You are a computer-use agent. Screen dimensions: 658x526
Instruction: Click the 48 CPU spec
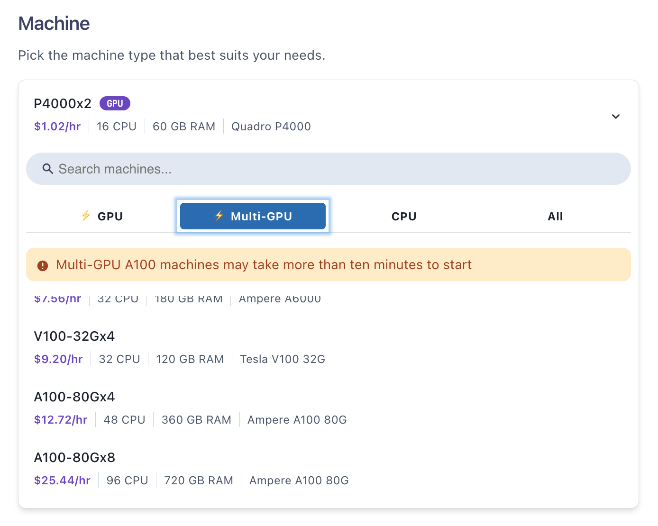(x=125, y=420)
